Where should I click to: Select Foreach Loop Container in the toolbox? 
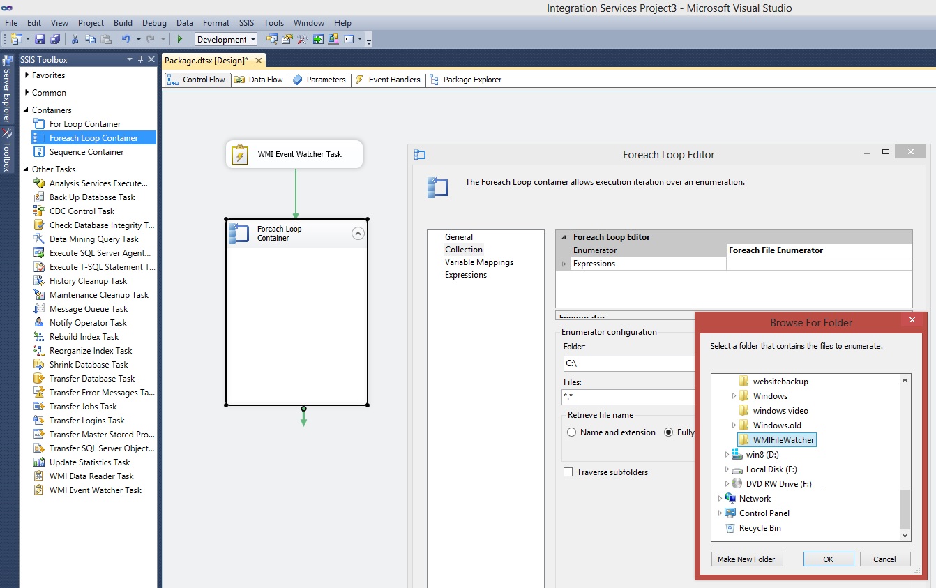point(93,138)
